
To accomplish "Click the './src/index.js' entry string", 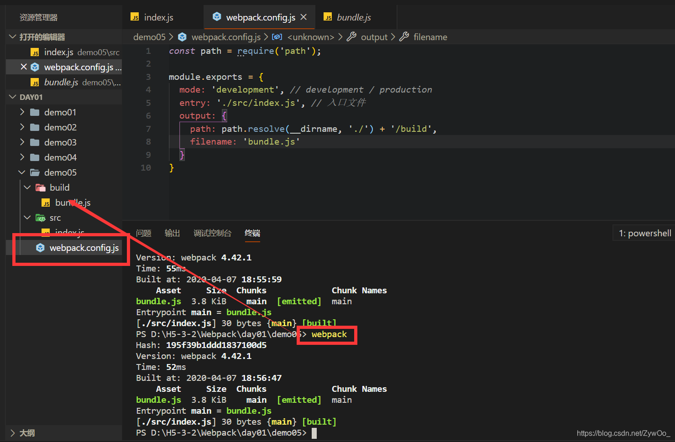I will [258, 103].
